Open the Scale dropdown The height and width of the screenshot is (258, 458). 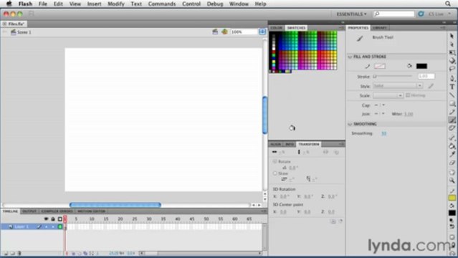pyautogui.click(x=388, y=95)
